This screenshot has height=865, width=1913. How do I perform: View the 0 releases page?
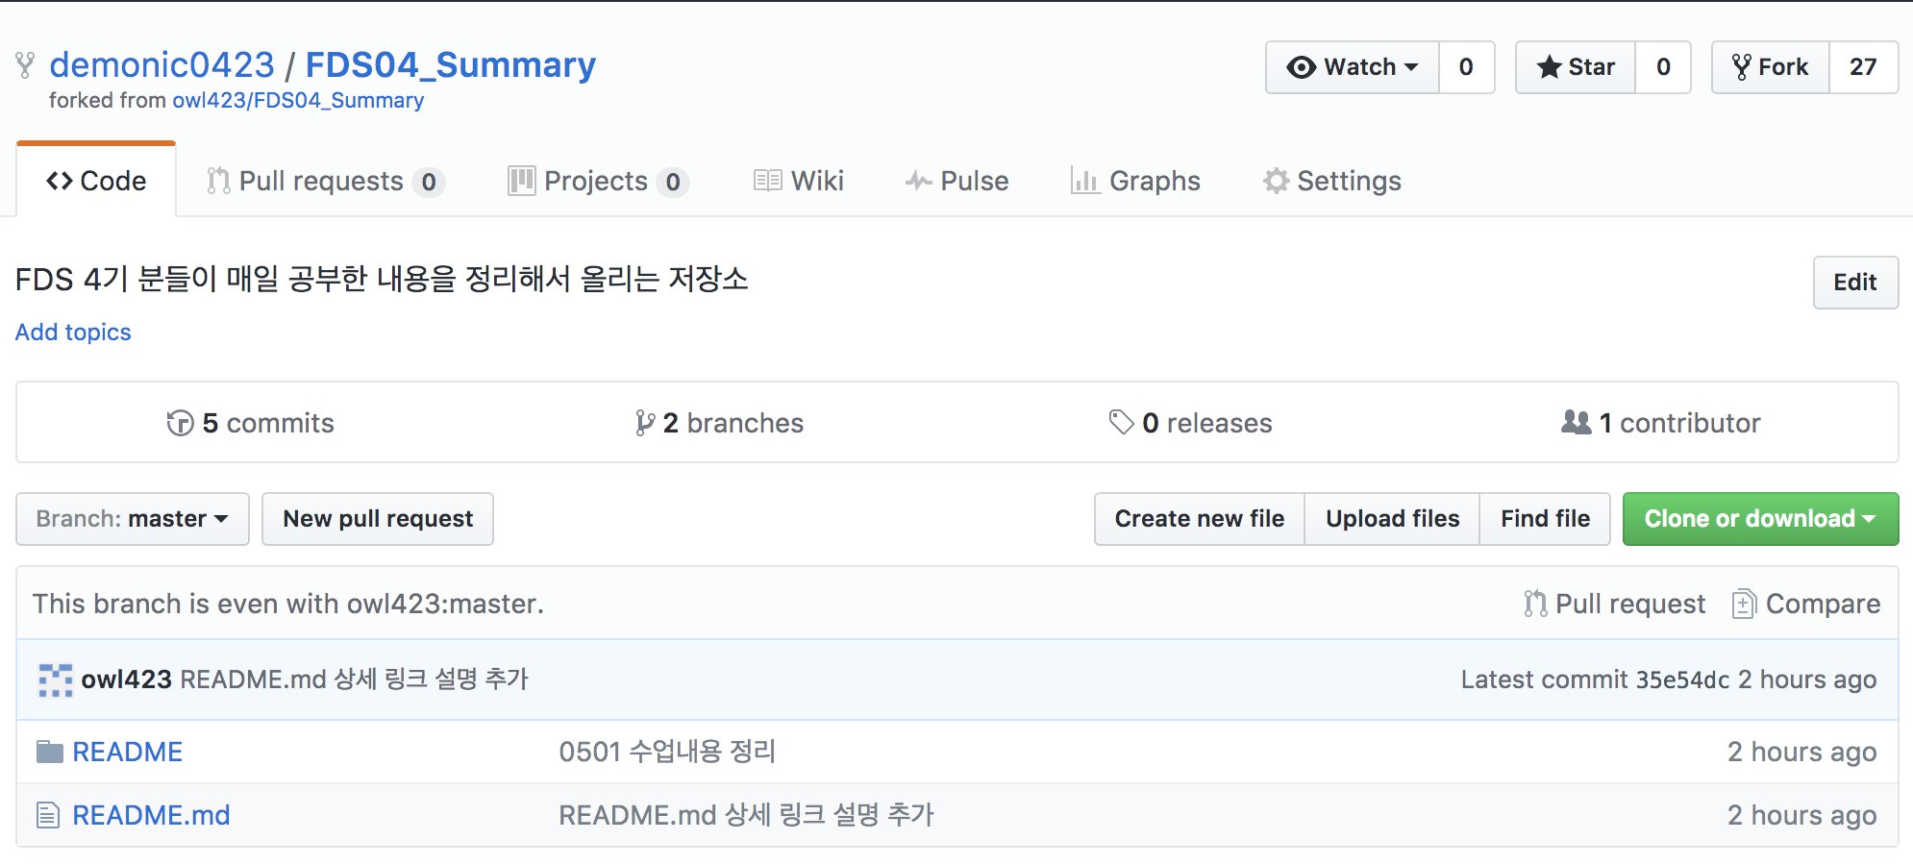tap(1190, 423)
